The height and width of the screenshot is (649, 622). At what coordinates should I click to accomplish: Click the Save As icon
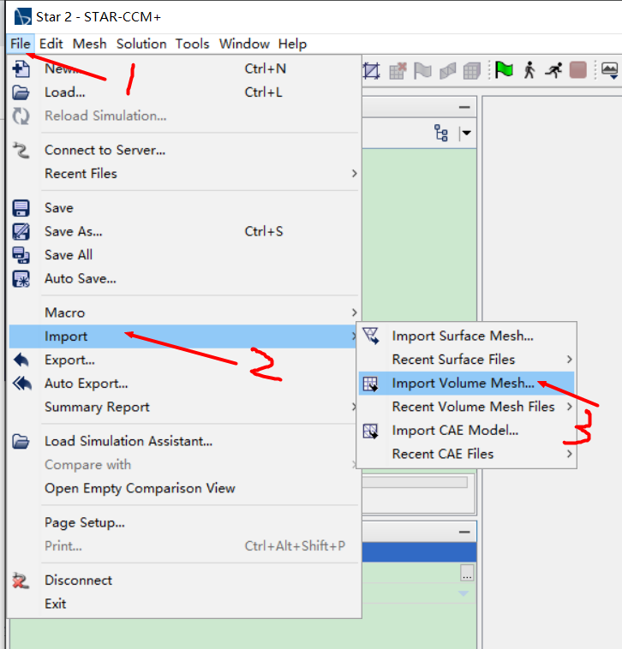tap(21, 231)
